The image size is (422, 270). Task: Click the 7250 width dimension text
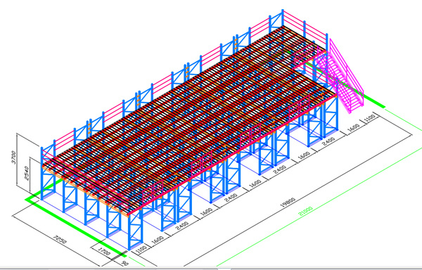(60, 239)
